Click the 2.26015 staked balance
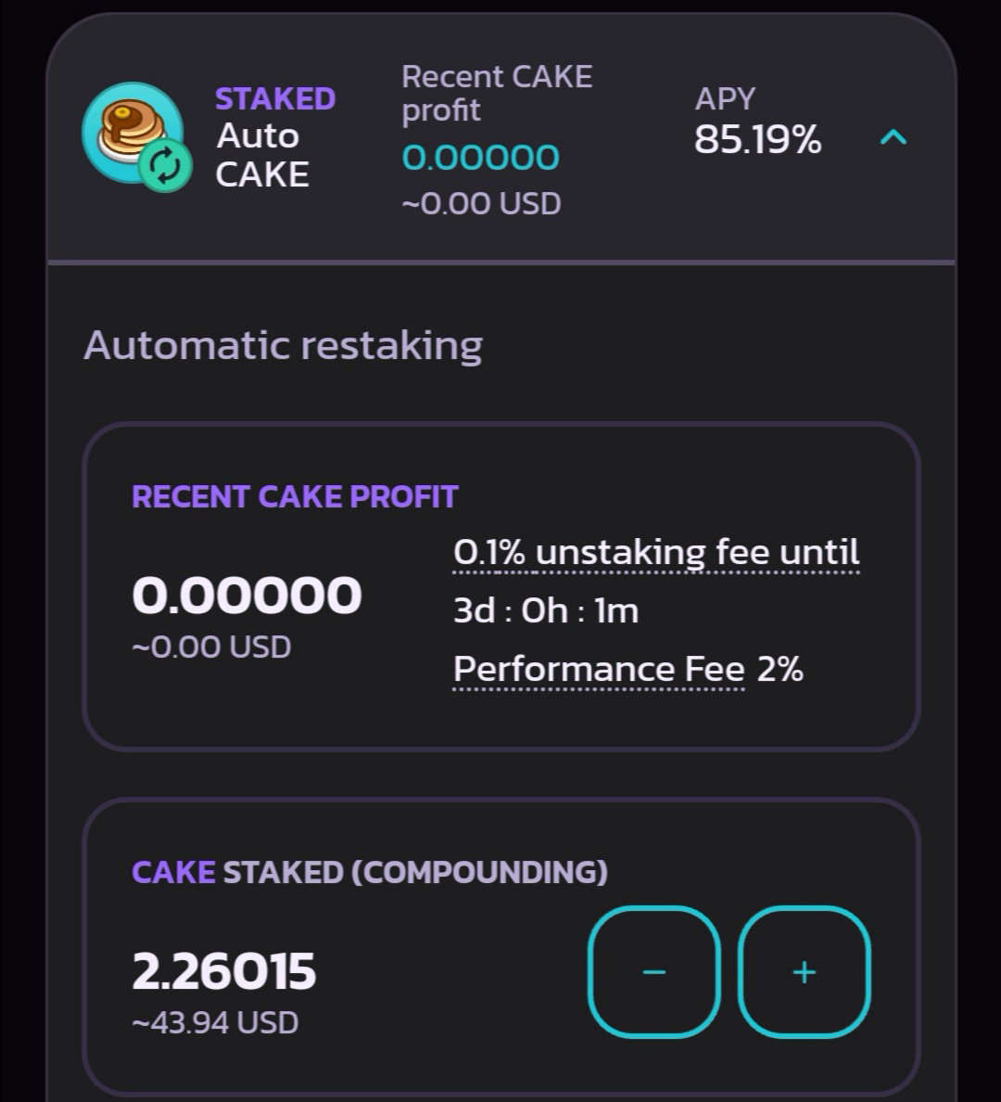This screenshot has width=1001, height=1102. pos(224,971)
